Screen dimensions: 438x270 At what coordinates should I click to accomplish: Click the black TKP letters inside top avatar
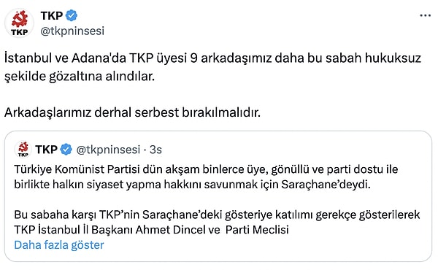click(x=19, y=32)
